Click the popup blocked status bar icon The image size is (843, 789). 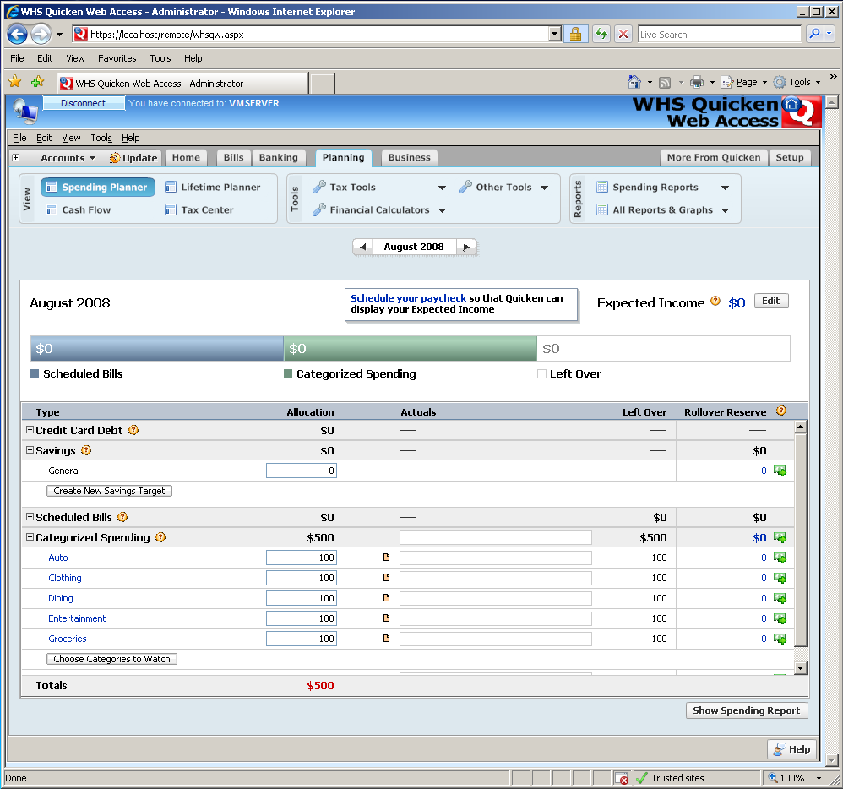[x=622, y=778]
